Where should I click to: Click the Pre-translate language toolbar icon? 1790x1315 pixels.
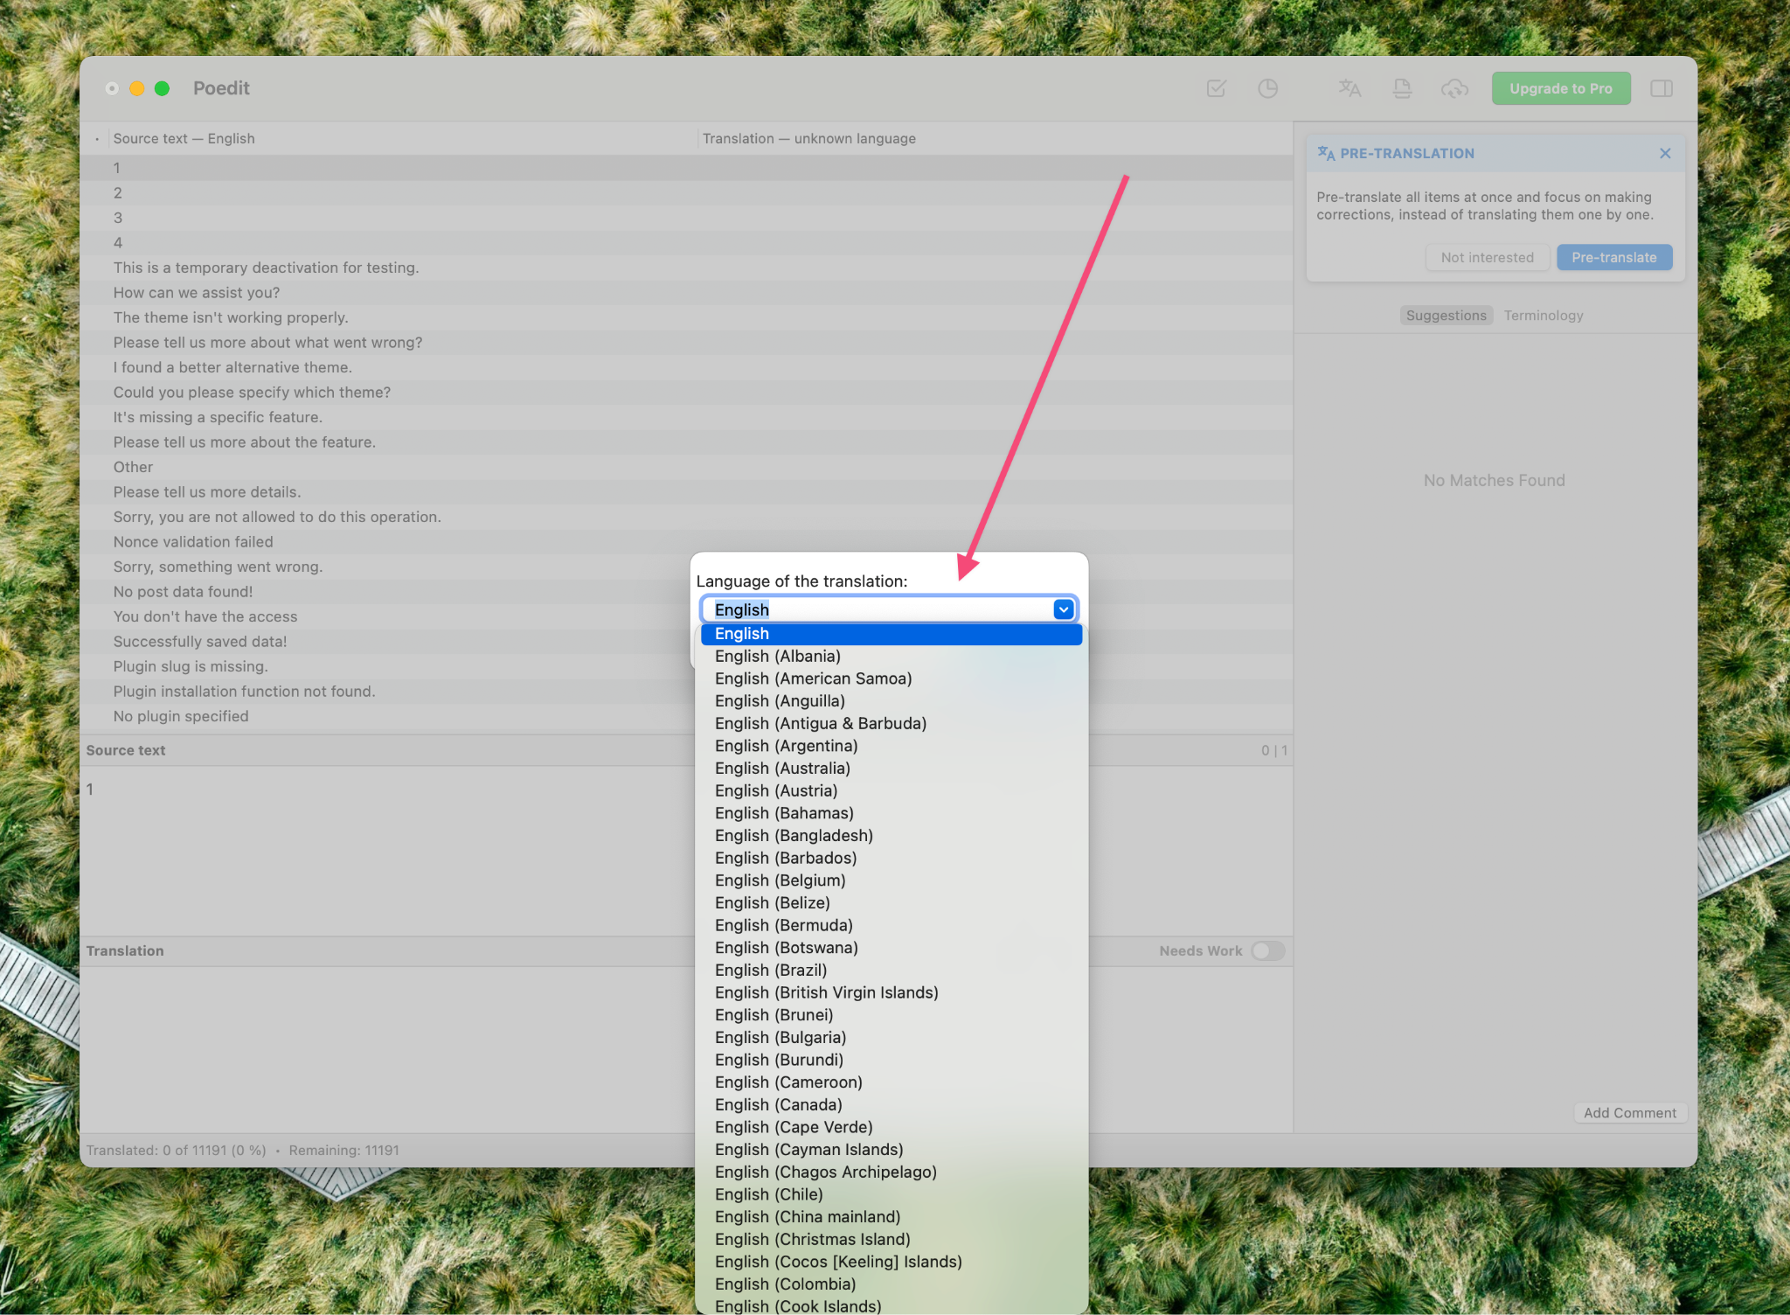(1349, 88)
